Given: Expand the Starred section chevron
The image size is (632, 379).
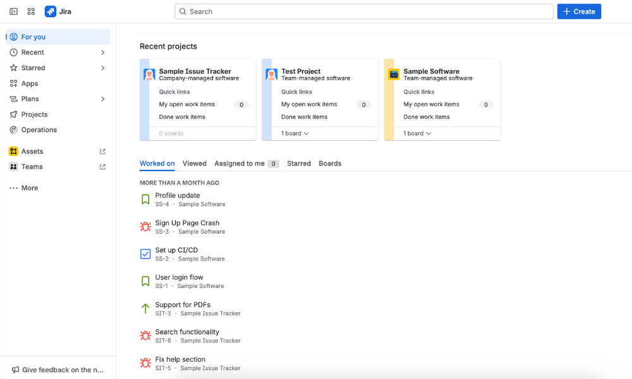Looking at the screenshot, I should click(x=103, y=68).
